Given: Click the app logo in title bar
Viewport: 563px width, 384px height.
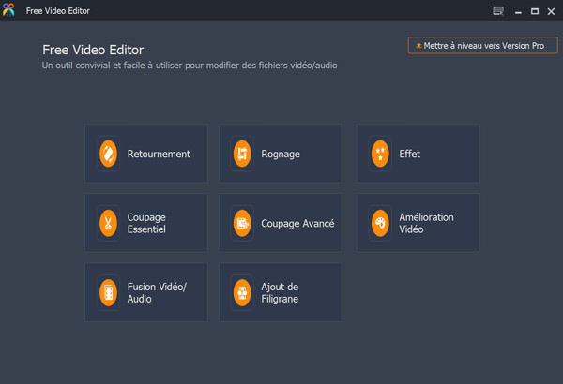Looking at the screenshot, I should tap(8, 9).
